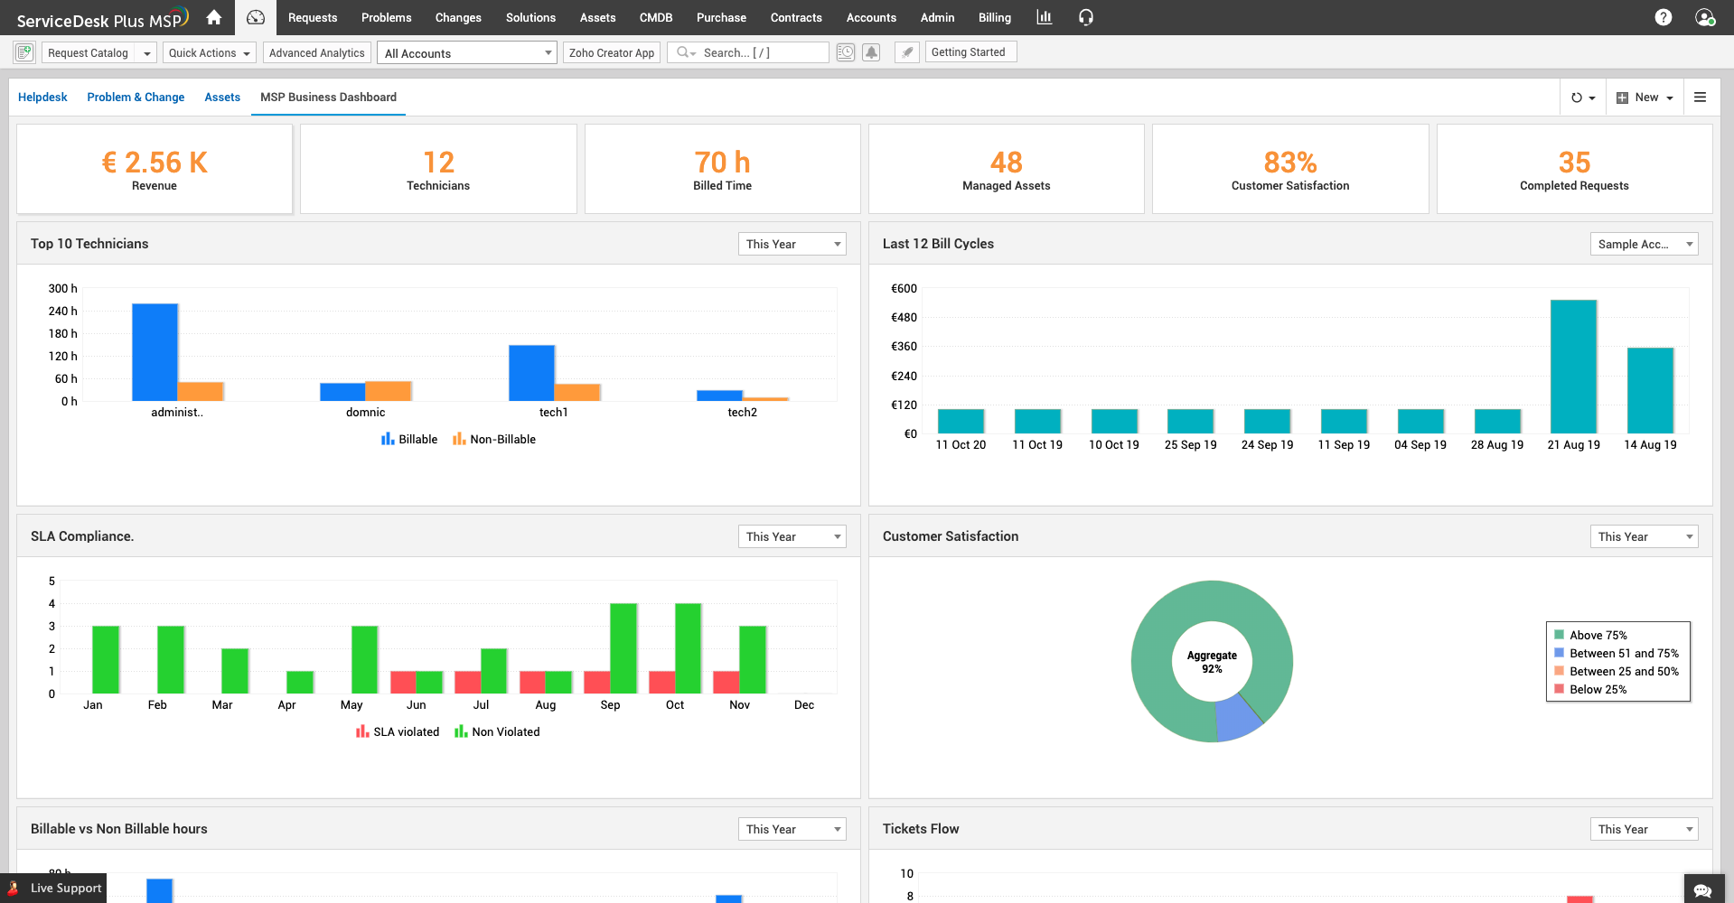Click the Getting Started rocket icon
This screenshot has width=1734, height=903.
tap(906, 51)
